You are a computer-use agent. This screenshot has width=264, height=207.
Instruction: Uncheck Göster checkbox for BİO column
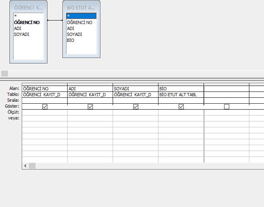point(181,106)
